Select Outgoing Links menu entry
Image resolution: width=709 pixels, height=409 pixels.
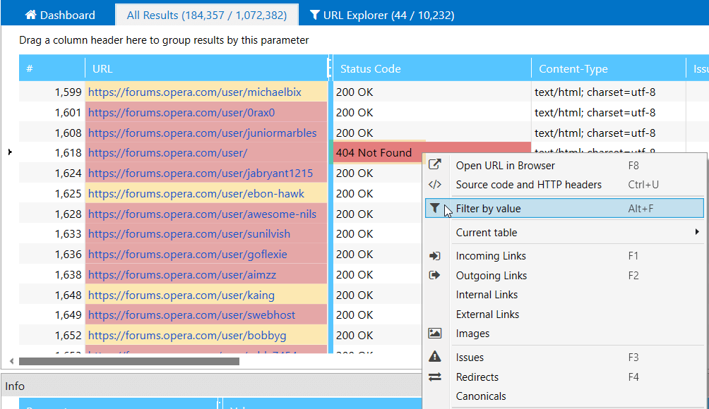coord(564,276)
